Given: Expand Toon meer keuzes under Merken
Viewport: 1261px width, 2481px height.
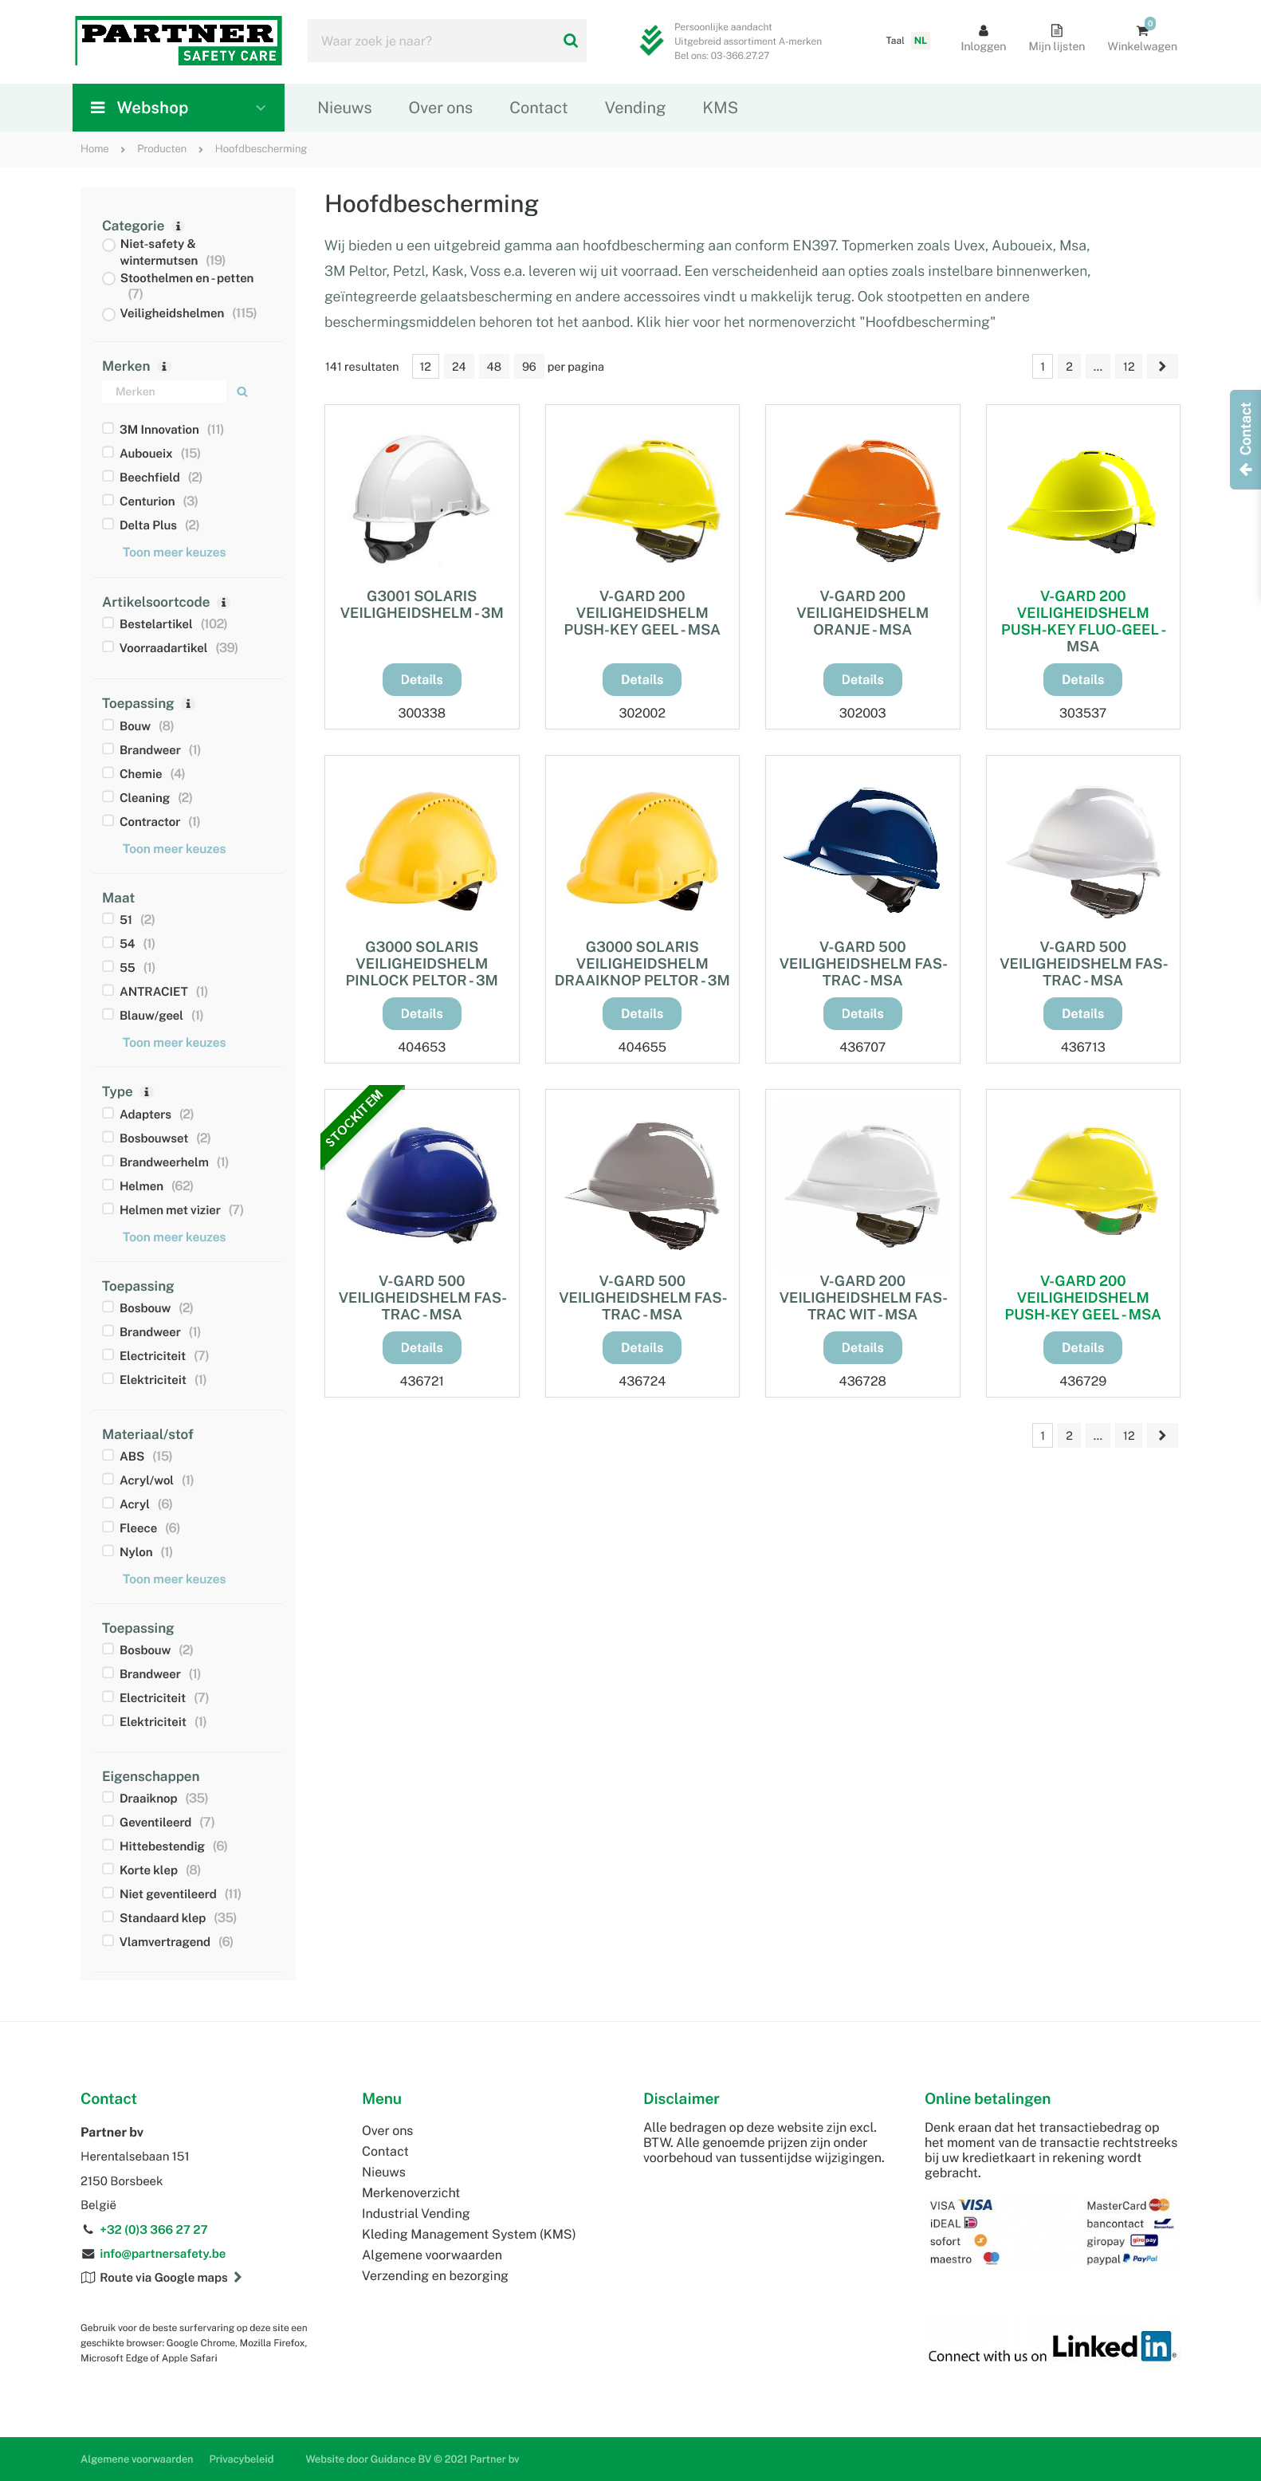Looking at the screenshot, I should [x=175, y=552].
